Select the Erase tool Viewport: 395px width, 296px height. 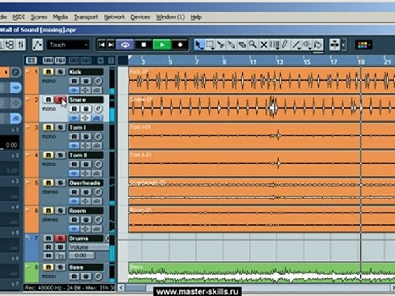click(x=242, y=45)
